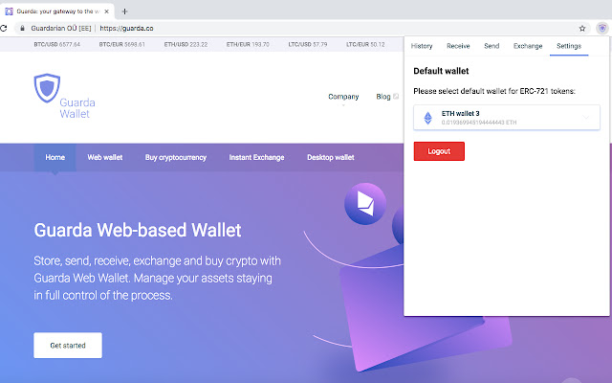The image size is (612, 383).
Task: Click the Guarda Web-based Wallet heading
Action: tap(138, 230)
